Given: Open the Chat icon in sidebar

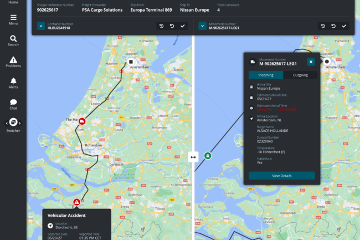Looking at the screenshot, I should [13, 103].
